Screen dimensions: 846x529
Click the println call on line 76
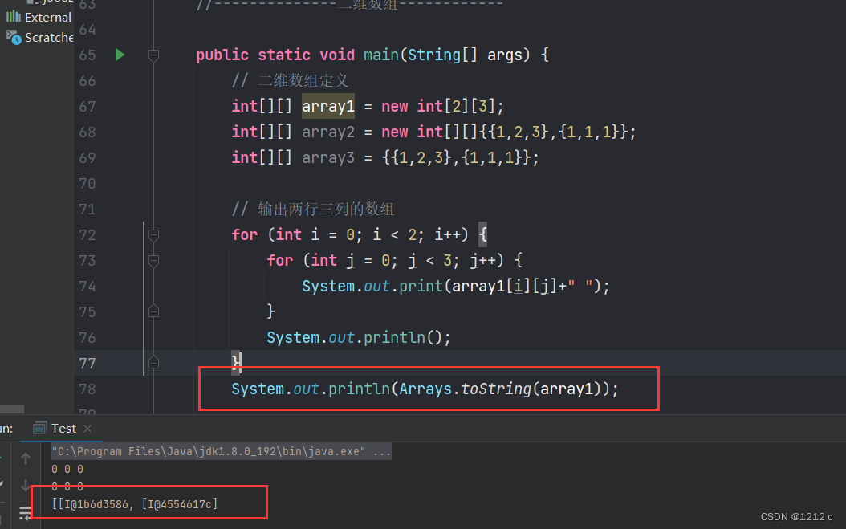coord(394,337)
